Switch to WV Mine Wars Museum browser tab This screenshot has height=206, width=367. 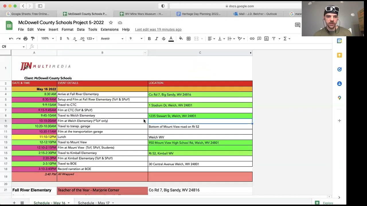(x=142, y=14)
